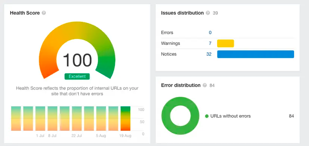Screen dimensions: 309x146
Task: Open the Errors count 0 link
Action: pyautogui.click(x=210, y=32)
